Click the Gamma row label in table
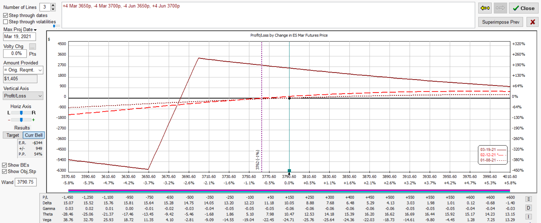Screen dimensions: 541x223 pos(49,209)
